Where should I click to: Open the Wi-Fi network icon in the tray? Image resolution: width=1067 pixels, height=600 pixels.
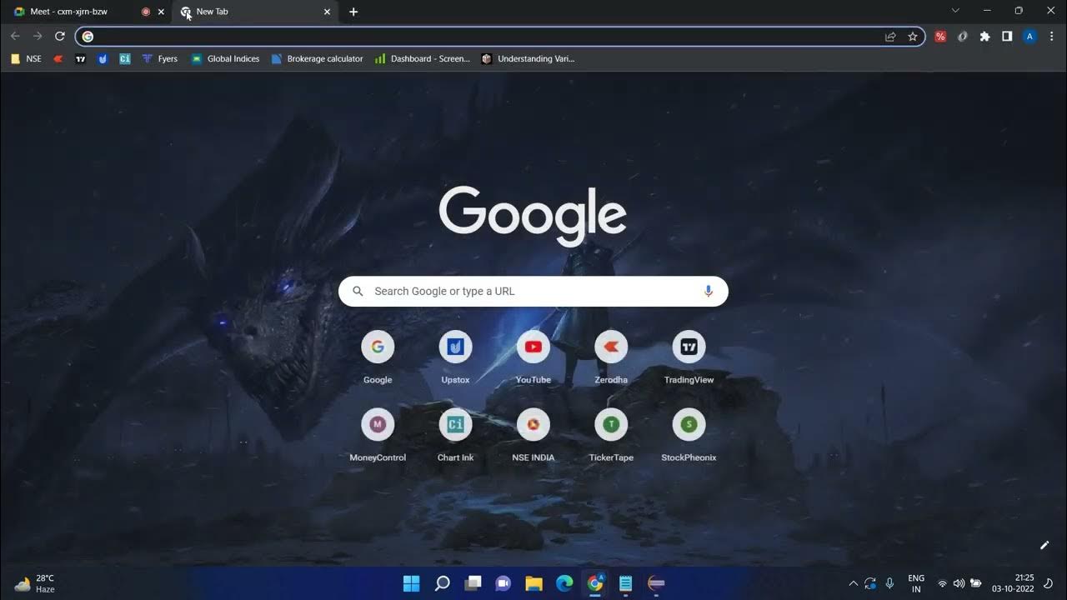[x=942, y=583]
